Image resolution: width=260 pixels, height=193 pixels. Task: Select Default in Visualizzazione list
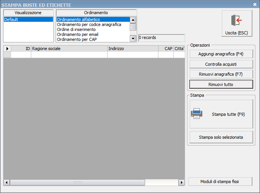coord(28,19)
